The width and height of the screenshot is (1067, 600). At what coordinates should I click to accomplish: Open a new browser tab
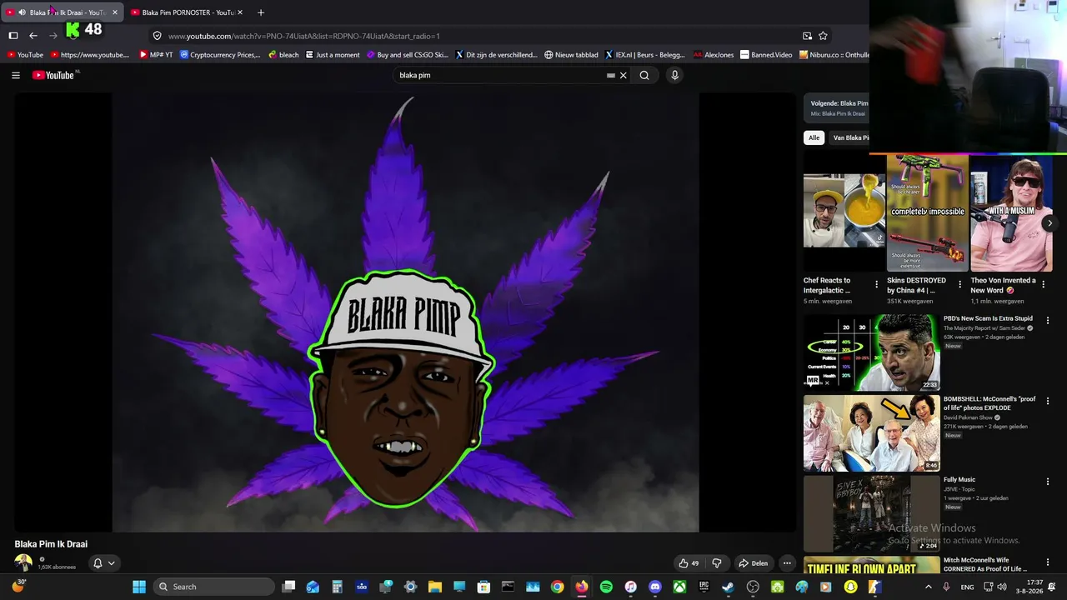click(261, 12)
